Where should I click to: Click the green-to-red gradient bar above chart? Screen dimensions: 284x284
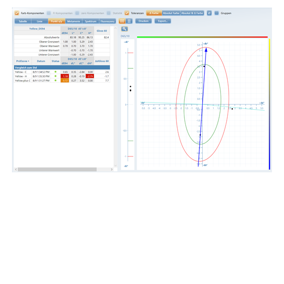[202, 37]
